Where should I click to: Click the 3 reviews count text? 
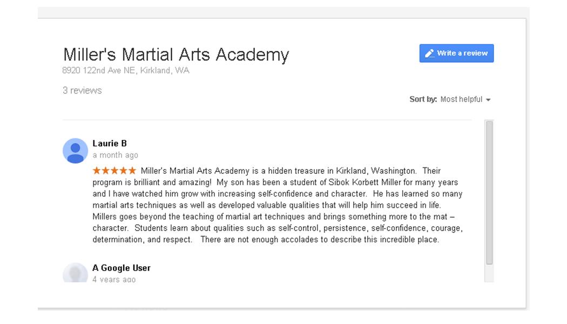(82, 90)
